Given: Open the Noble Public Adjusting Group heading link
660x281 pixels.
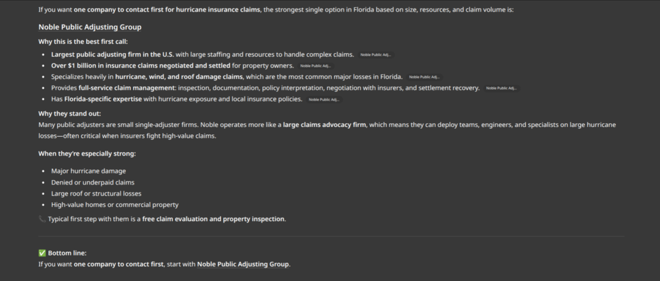Looking at the screenshot, I should (90, 27).
